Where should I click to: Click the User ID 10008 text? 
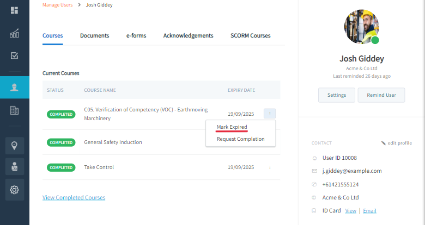point(339,158)
